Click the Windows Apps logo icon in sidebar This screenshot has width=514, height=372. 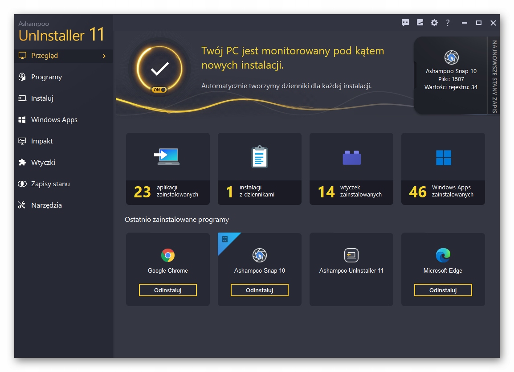pyautogui.click(x=22, y=120)
